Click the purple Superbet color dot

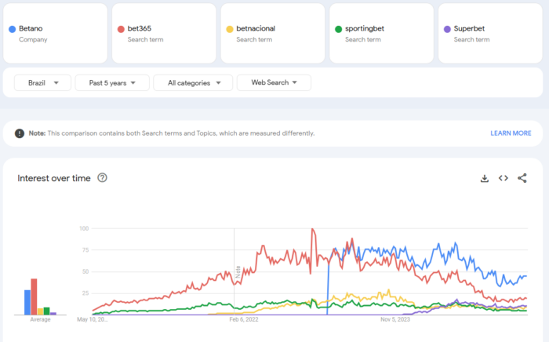tap(447, 29)
